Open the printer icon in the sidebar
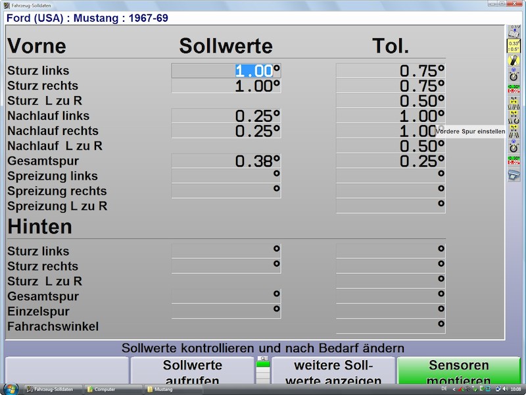The width and height of the screenshot is (526, 395). point(514,175)
